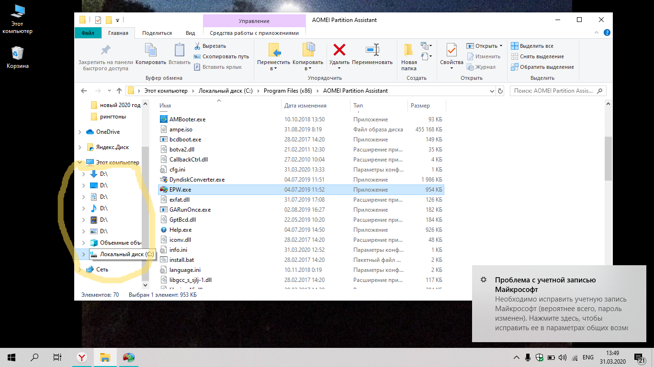Open the Управление contextual tab
This screenshot has width=654, height=367.
(254, 21)
